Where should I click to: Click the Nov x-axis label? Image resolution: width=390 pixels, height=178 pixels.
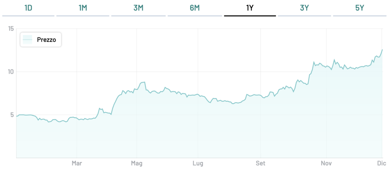tap(326, 164)
